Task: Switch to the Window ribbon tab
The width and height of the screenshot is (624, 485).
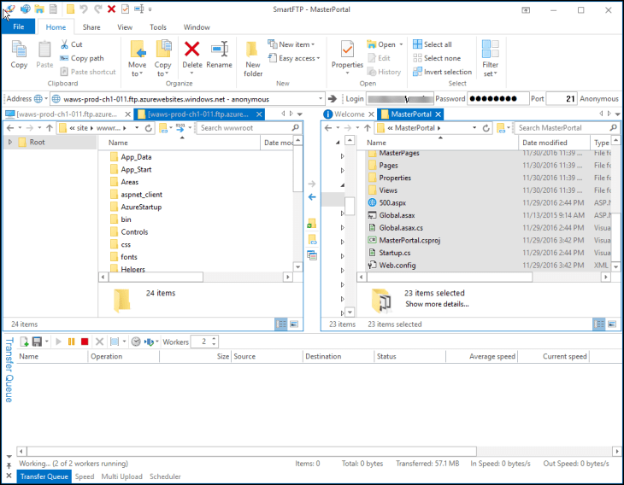Action: tap(197, 27)
